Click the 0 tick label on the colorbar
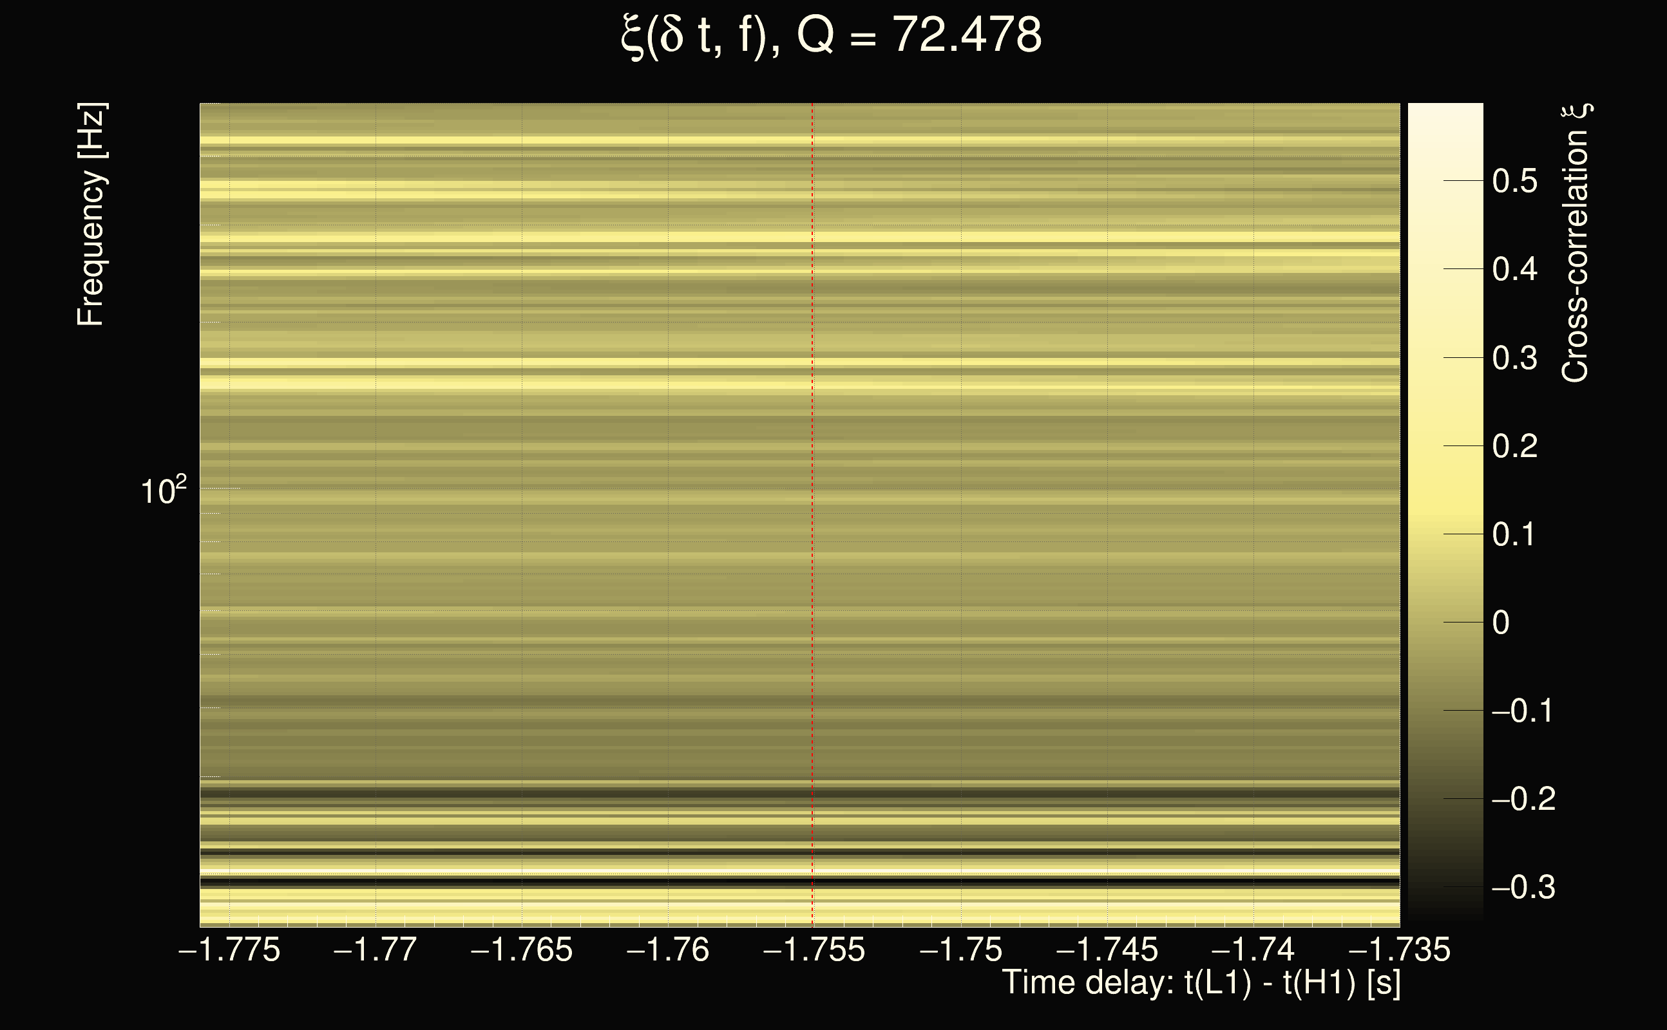Image resolution: width=1667 pixels, height=1030 pixels. [1501, 623]
